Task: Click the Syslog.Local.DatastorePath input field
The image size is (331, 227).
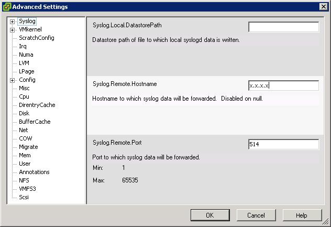Action: click(283, 27)
